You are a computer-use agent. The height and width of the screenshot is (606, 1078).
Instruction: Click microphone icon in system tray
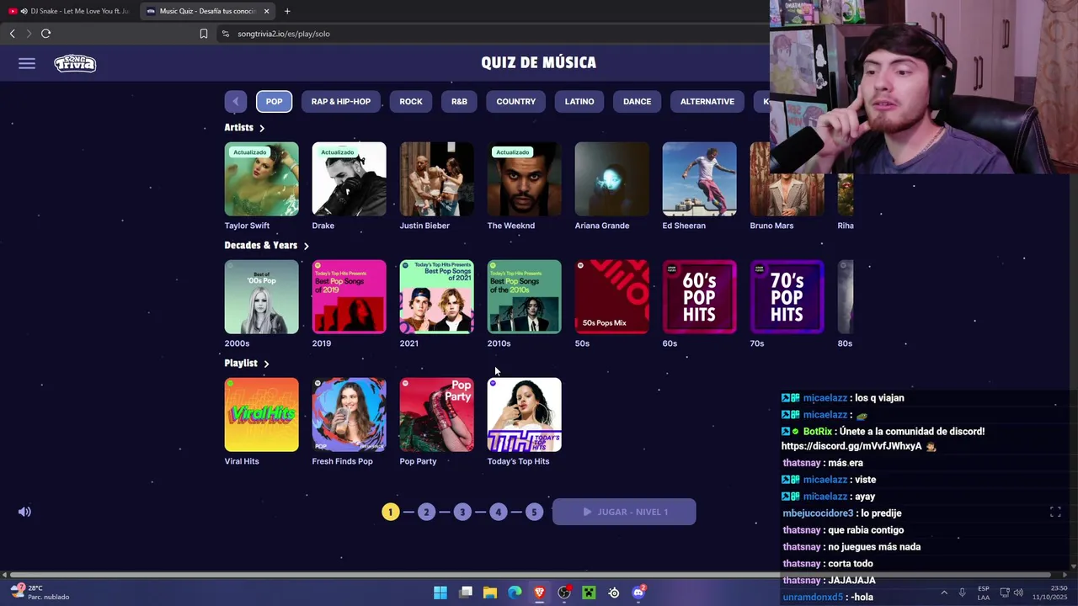[962, 593]
